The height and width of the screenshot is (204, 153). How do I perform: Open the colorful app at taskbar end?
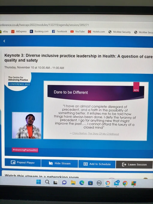[133, 183]
